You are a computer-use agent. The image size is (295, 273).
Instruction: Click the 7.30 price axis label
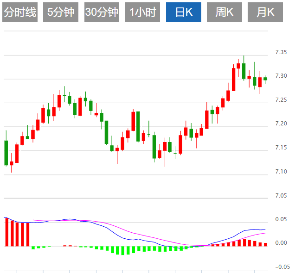[281, 76]
